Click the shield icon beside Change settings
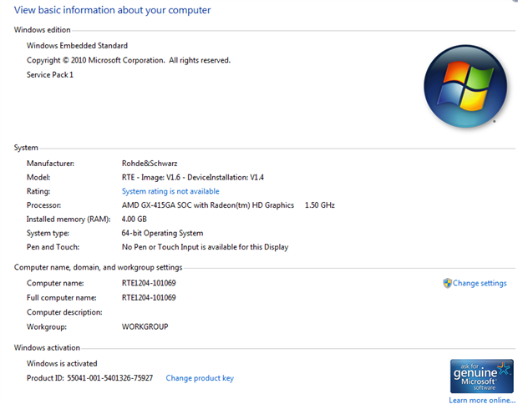Screen dimensions: 518x404 coord(447,283)
